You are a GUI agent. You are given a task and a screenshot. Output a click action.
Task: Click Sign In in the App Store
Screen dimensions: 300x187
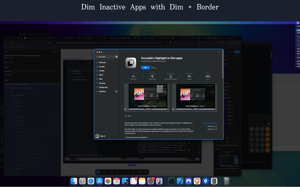[x=100, y=136]
